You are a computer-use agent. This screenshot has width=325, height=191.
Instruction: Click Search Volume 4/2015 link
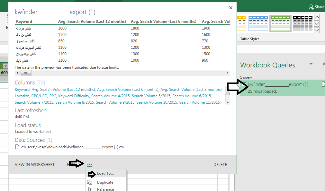(111, 96)
